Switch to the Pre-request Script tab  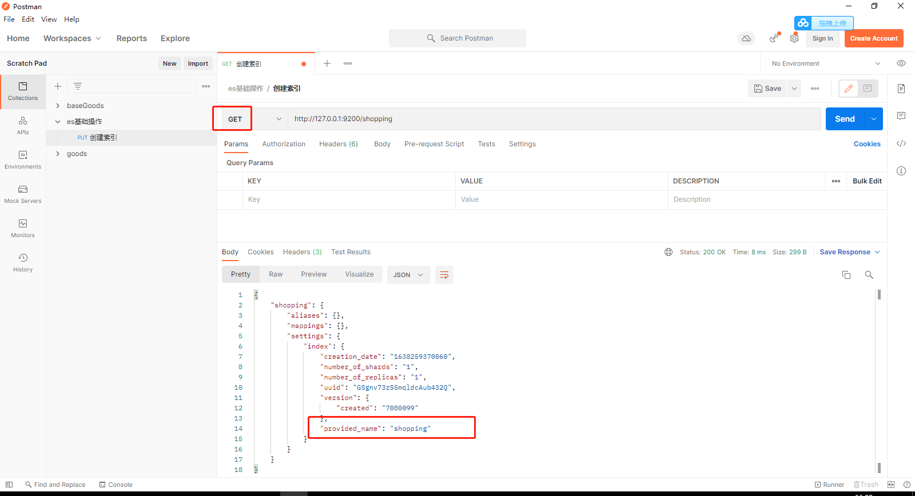434,144
